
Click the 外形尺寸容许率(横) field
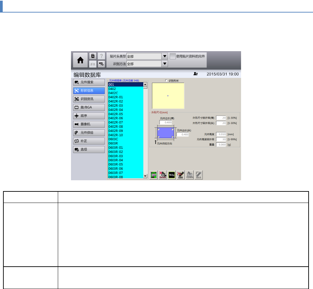221,118
